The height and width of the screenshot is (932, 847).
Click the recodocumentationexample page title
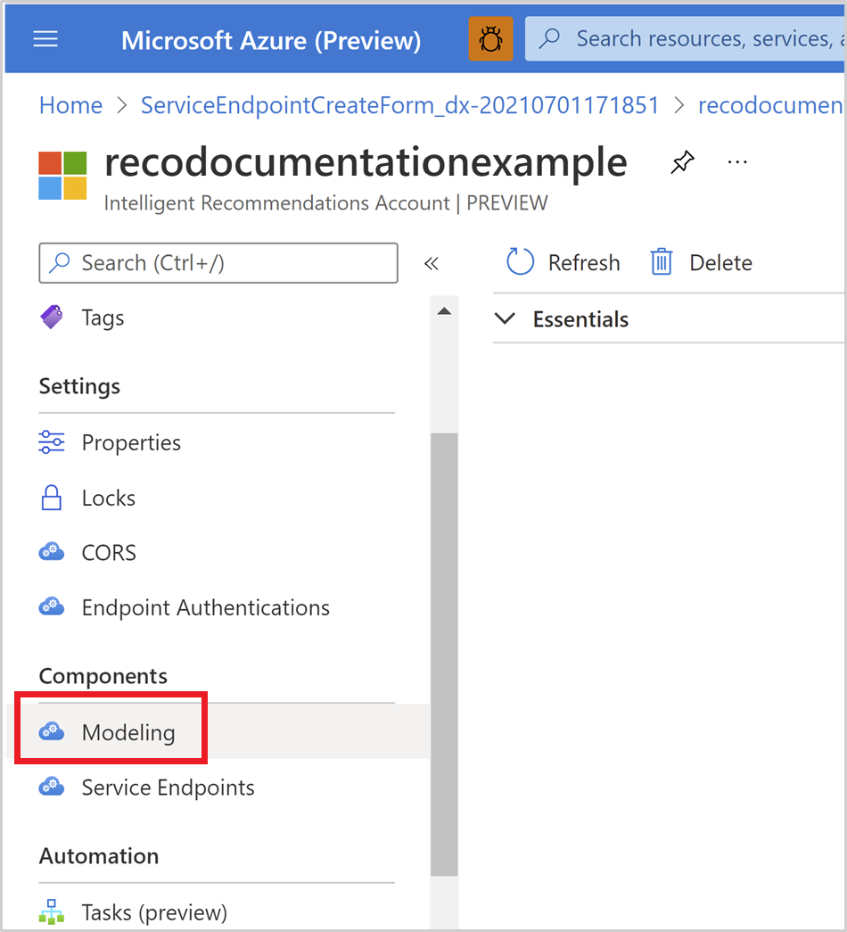coord(366,161)
